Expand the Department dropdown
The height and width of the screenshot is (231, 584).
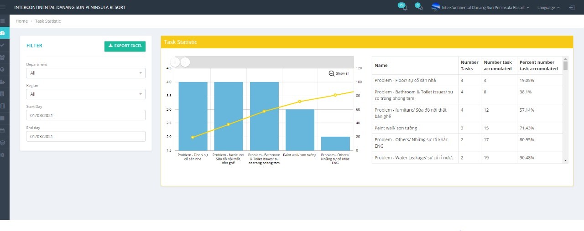pyautogui.click(x=86, y=73)
